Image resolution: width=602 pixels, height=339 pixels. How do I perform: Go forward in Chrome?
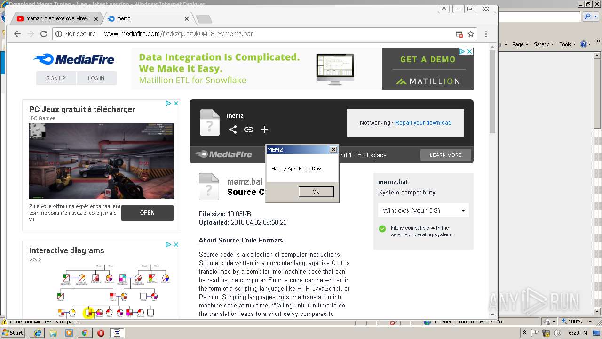[31, 34]
